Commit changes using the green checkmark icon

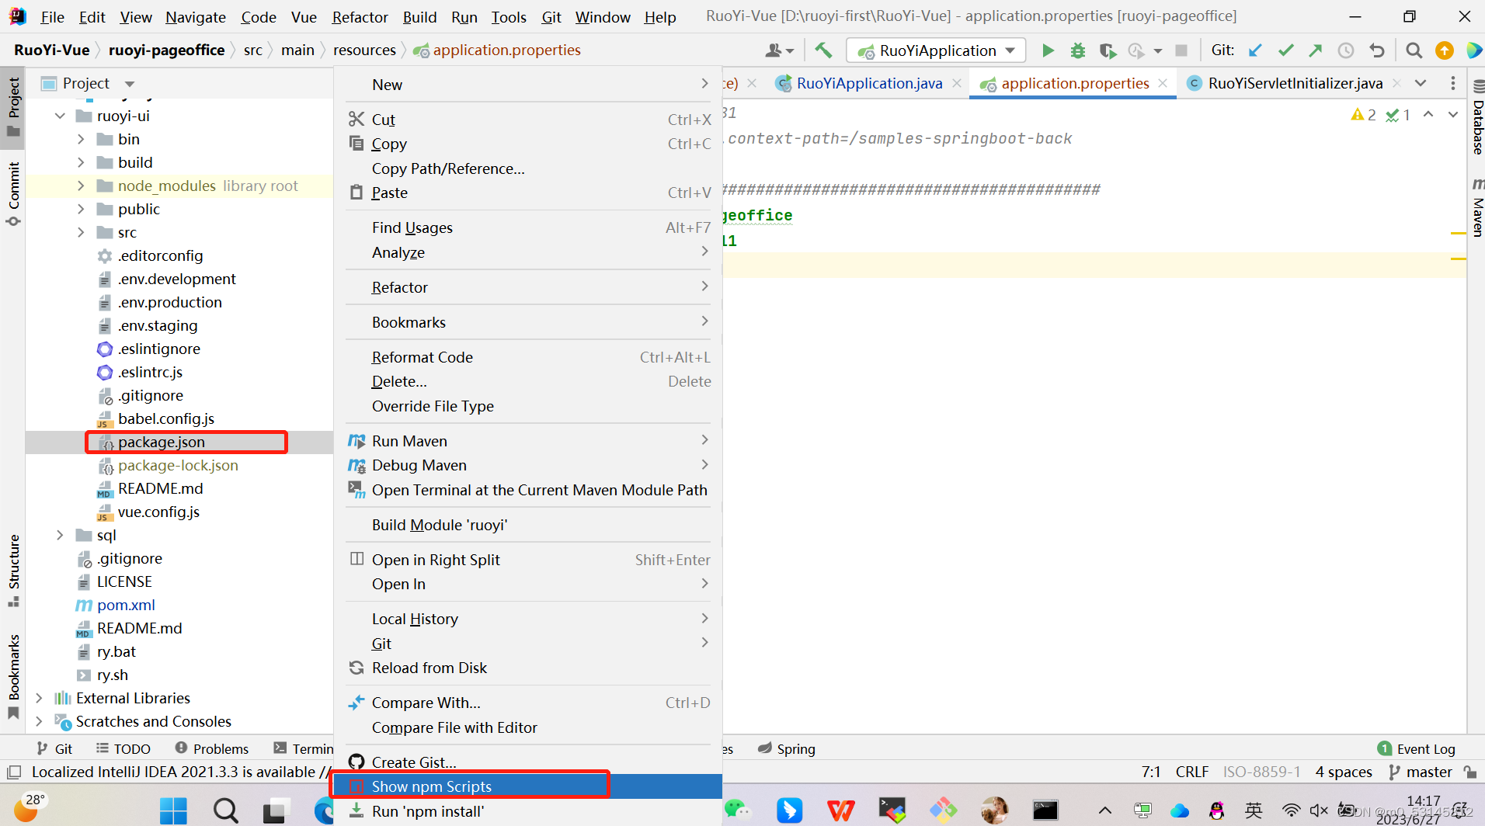tap(1286, 50)
